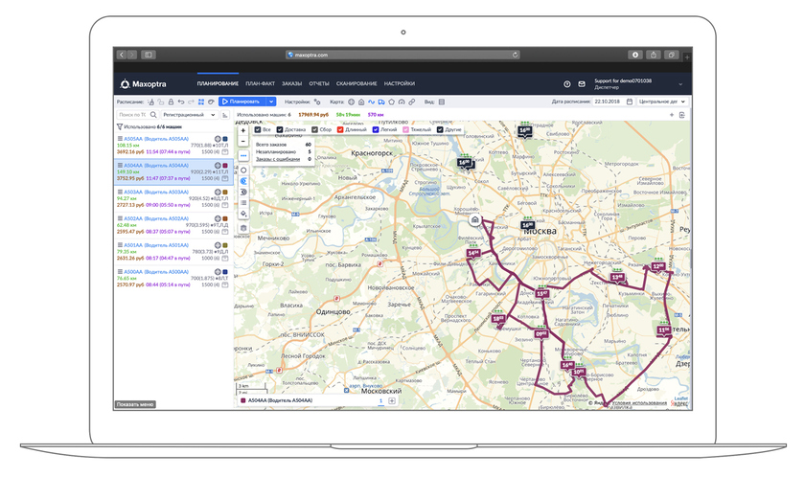805x477 pixels.
Task: Open the messages envelope icon
Action: [x=581, y=84]
